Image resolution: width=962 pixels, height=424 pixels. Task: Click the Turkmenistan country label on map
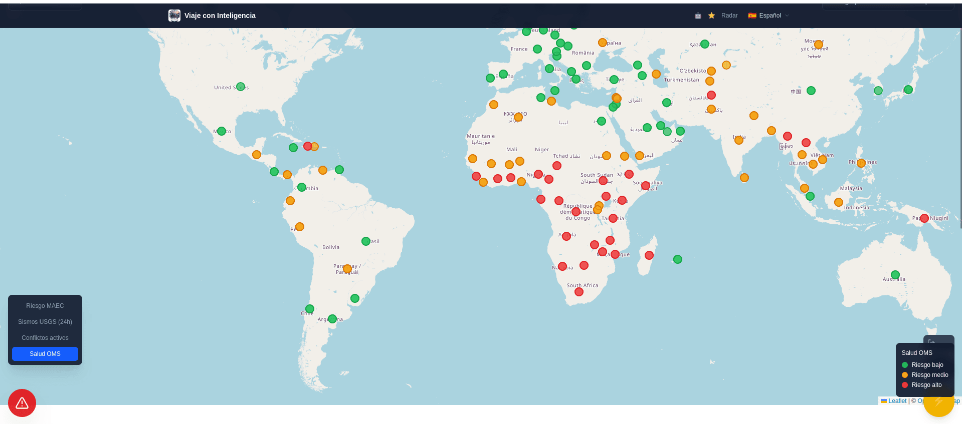tap(682, 80)
